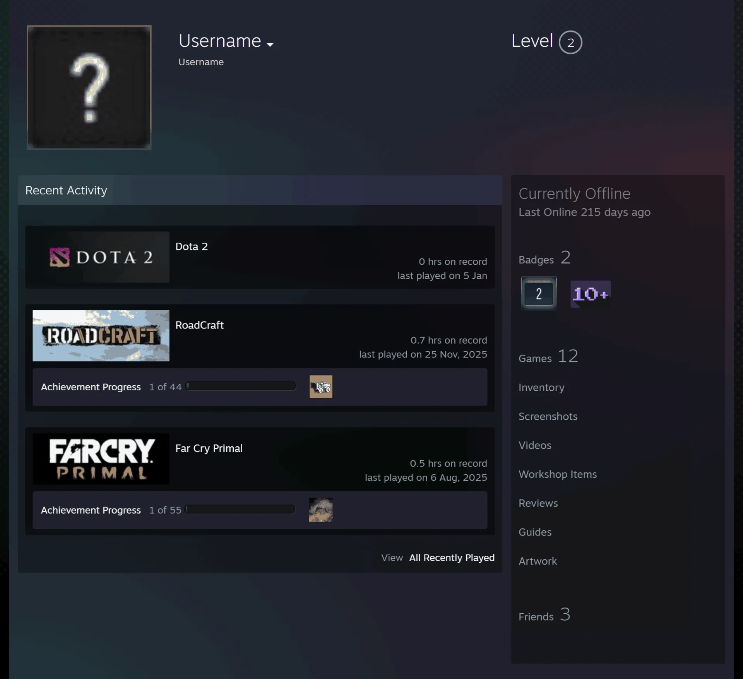Click 'last played on 6 Aug, 2025' text
This screenshot has height=679, width=743.
click(426, 478)
